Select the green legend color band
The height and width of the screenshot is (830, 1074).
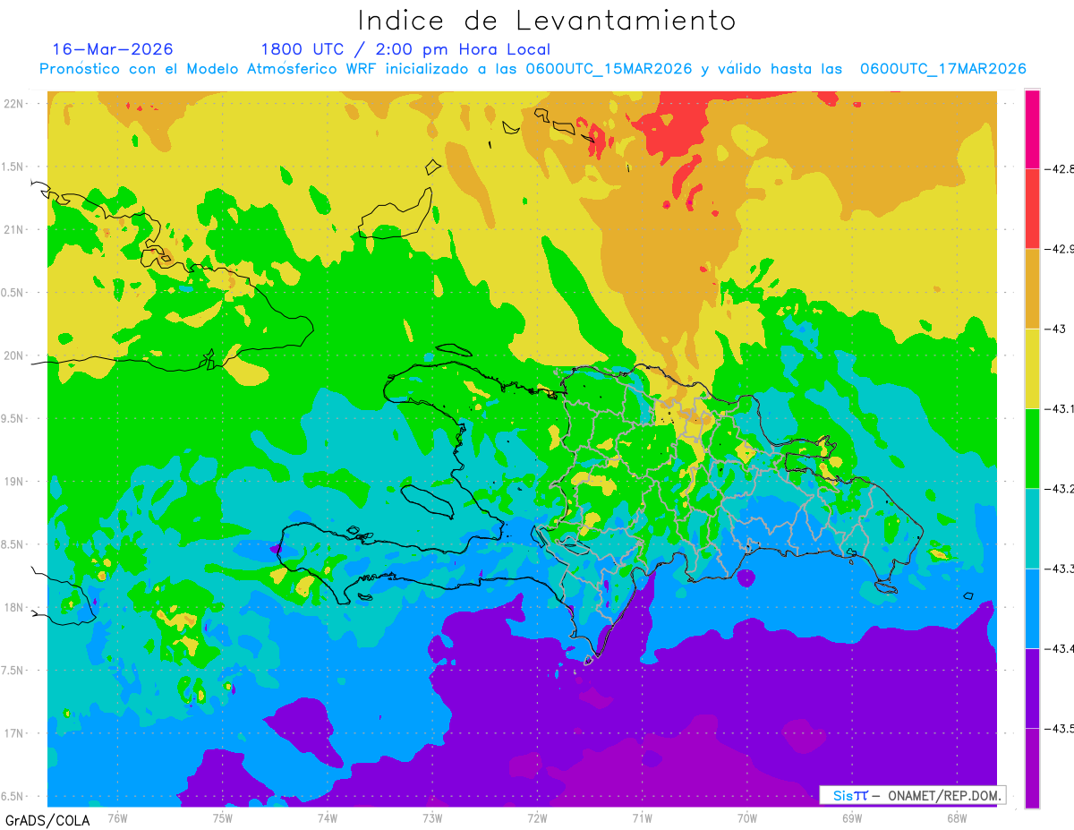(1032, 448)
